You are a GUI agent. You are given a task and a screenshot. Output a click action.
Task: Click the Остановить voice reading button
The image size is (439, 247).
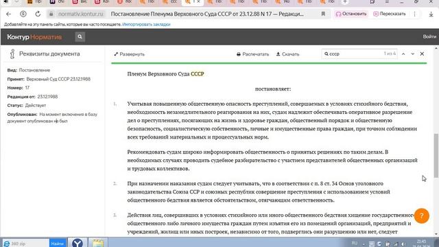351,14
